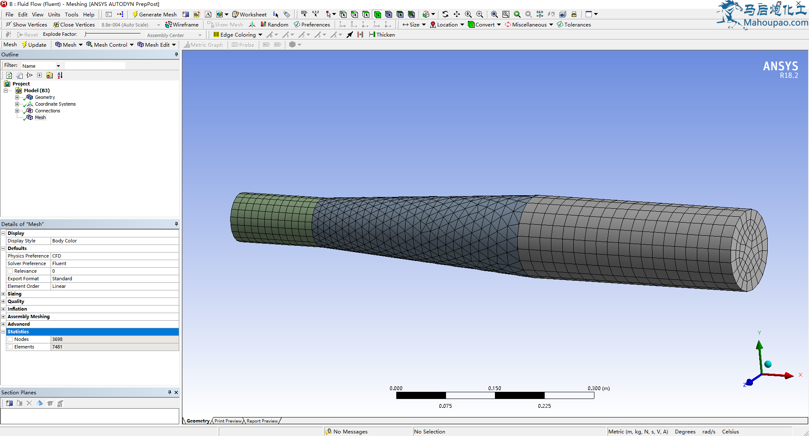Toggle the Nodes parameter checkbox

tap(10, 339)
